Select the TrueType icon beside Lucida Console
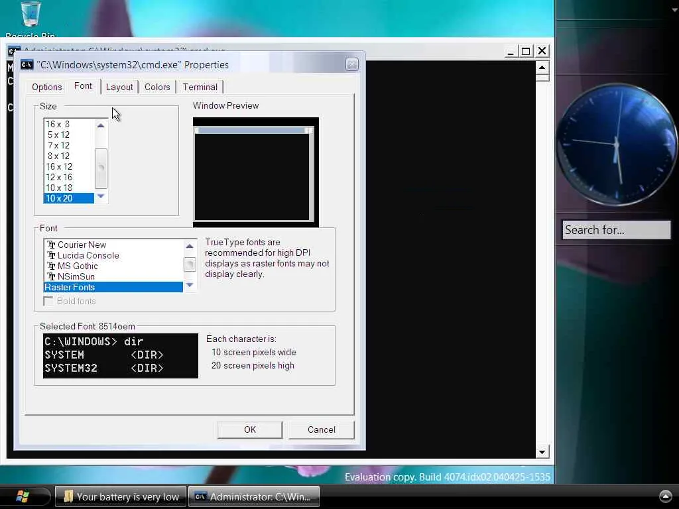The height and width of the screenshot is (509, 679). [51, 255]
